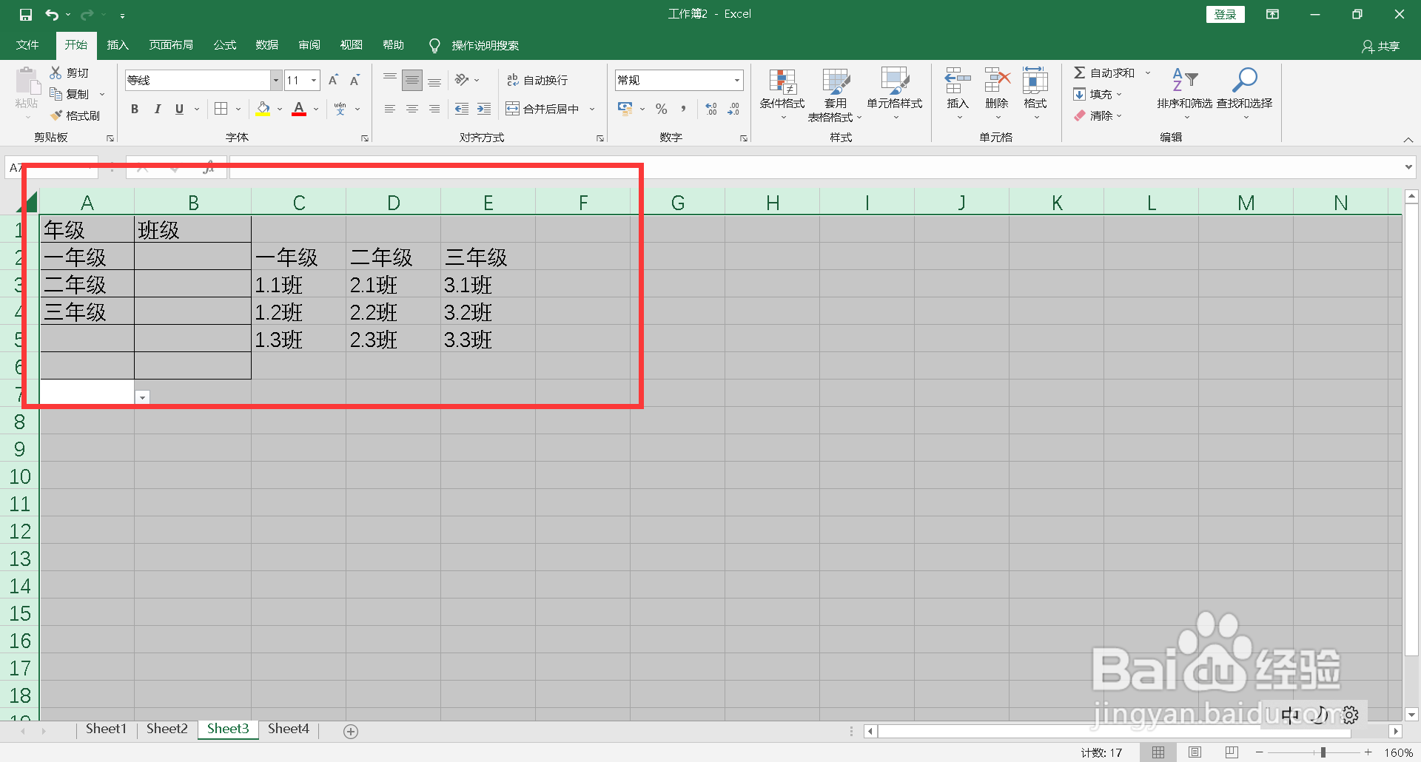Apply 自动换行 wrap text

[x=537, y=79]
